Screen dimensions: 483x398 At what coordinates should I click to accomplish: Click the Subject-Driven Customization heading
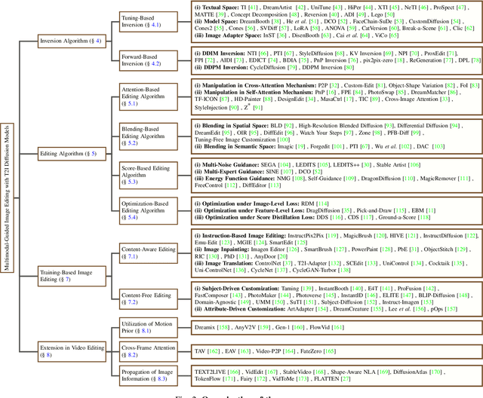click(x=236, y=289)
